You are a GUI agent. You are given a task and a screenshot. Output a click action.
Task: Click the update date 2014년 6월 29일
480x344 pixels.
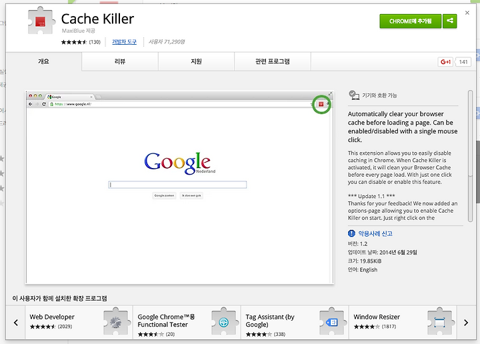click(398, 253)
